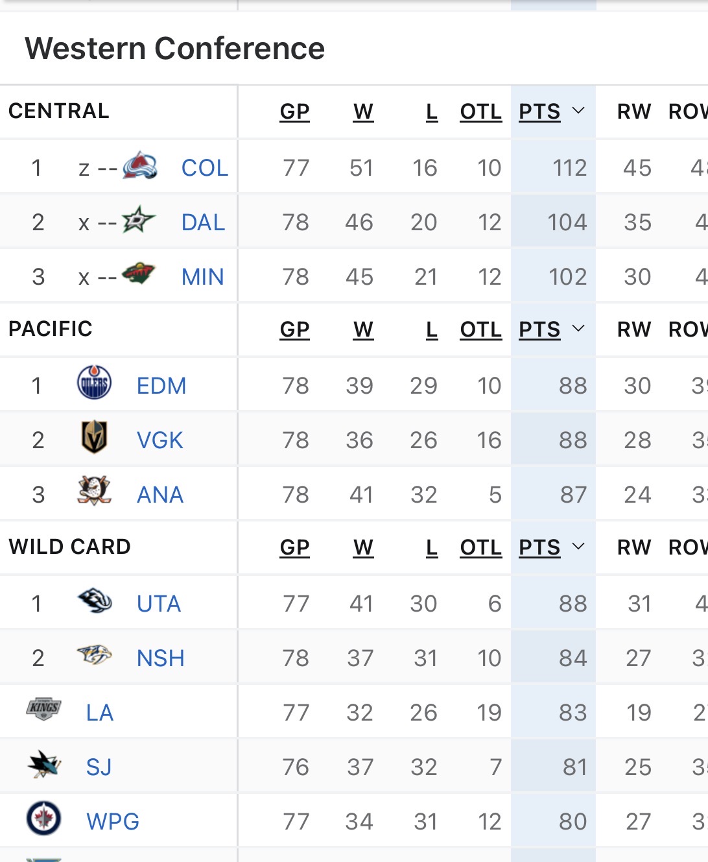Viewport: 708px width, 862px height.
Task: Open the EDM team page link
Action: [161, 386]
